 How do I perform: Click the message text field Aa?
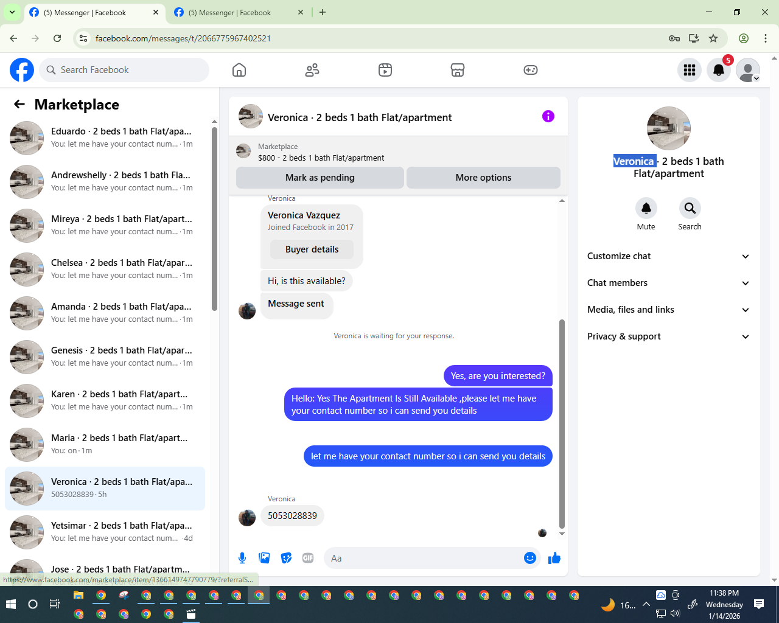[423, 558]
